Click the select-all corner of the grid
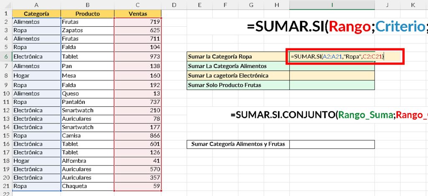428x196 pixels. (x=6, y=5)
